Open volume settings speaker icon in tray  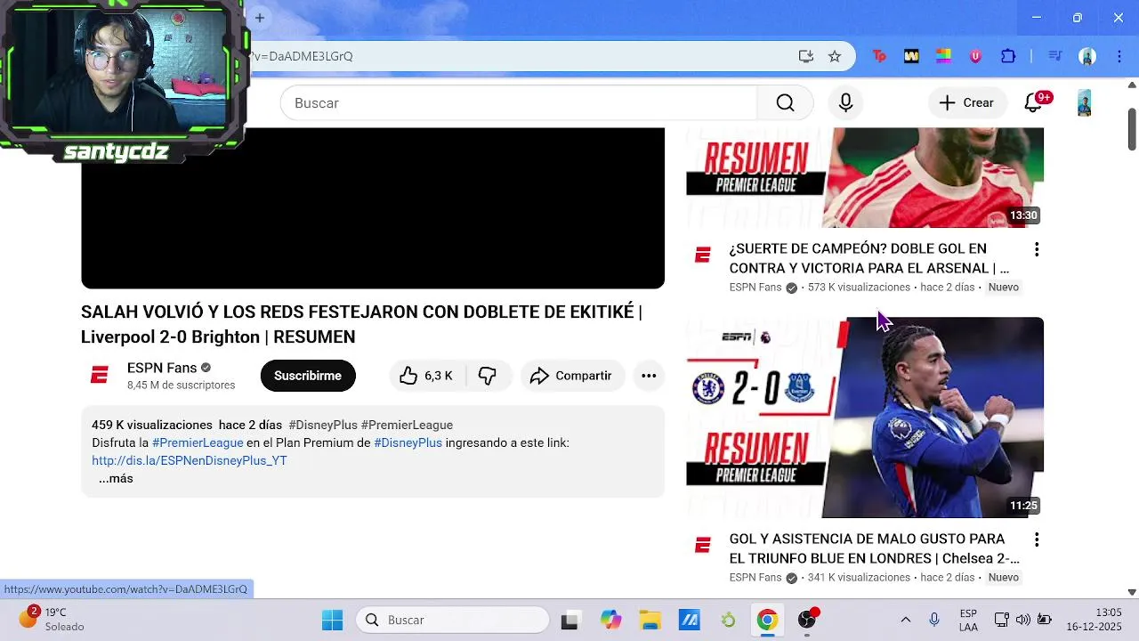pyautogui.click(x=1023, y=620)
